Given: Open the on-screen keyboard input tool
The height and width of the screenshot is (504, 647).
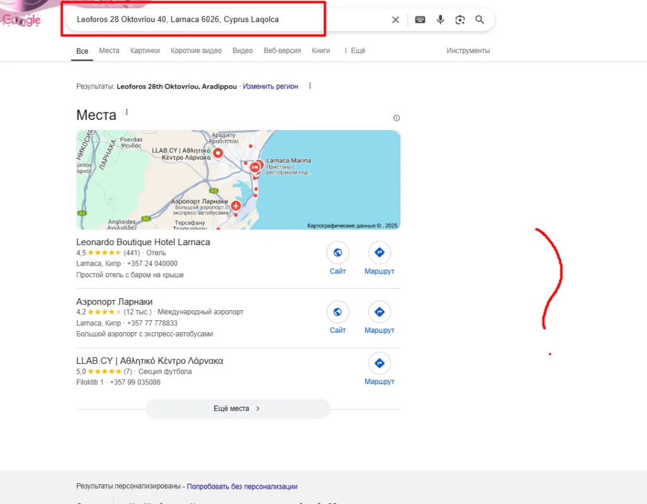Looking at the screenshot, I should point(420,20).
